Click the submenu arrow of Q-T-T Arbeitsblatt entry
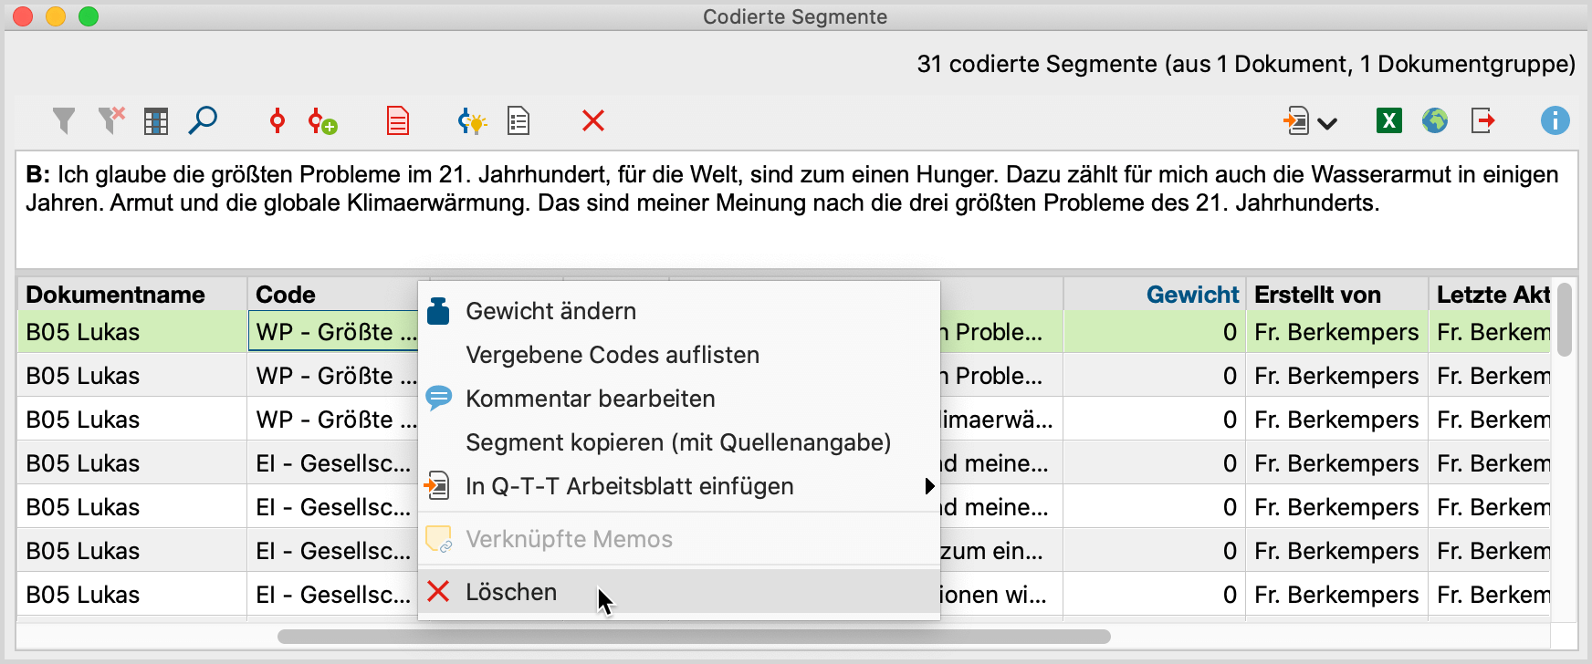This screenshot has width=1592, height=664. (929, 486)
